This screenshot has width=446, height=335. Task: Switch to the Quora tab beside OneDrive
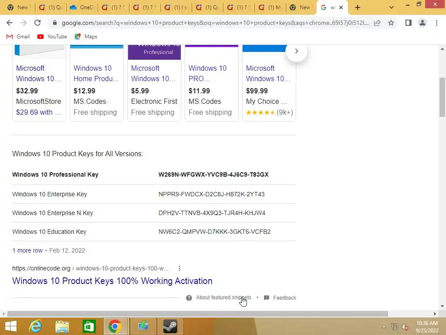click(x=51, y=7)
